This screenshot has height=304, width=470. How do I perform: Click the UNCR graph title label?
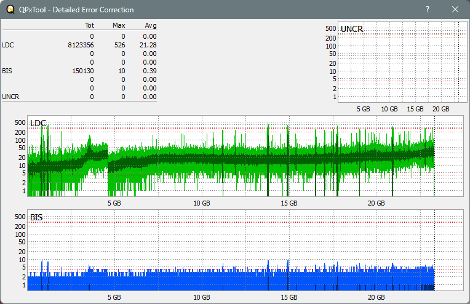tap(351, 29)
